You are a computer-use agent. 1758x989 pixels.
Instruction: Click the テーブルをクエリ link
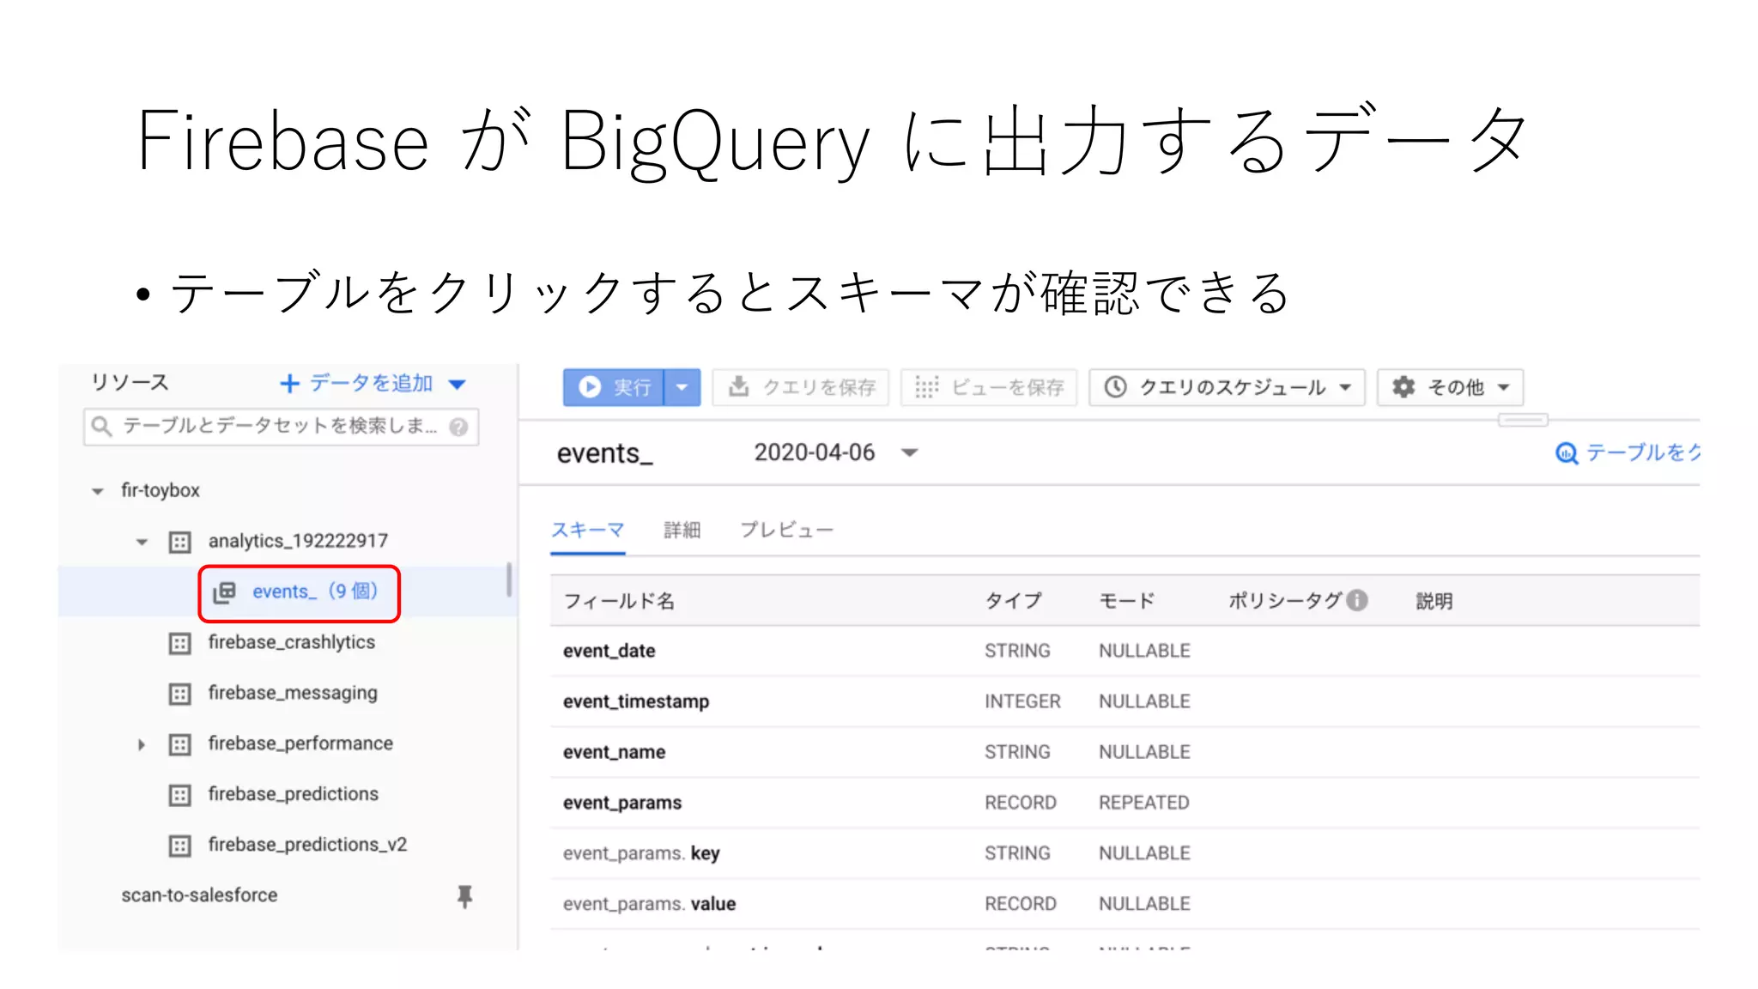tap(1642, 452)
